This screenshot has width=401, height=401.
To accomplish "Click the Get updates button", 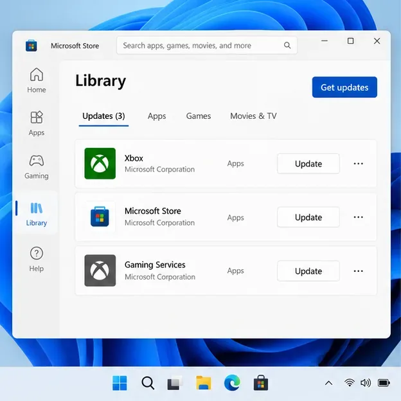I will tap(344, 87).
